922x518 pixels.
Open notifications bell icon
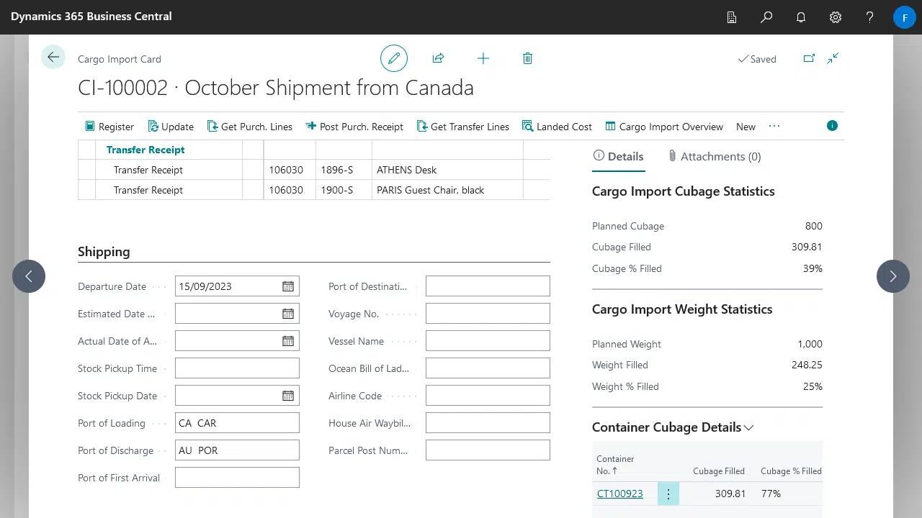point(801,17)
